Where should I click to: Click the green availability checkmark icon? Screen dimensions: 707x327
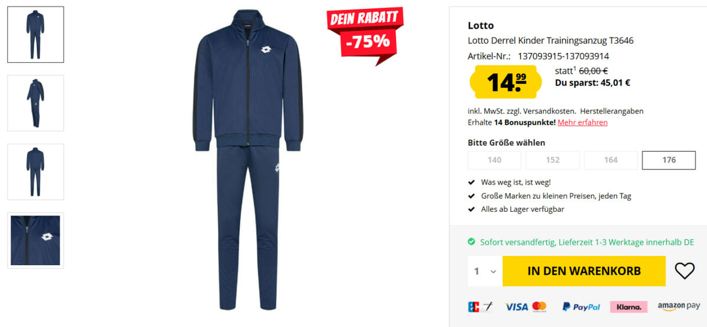pos(471,242)
